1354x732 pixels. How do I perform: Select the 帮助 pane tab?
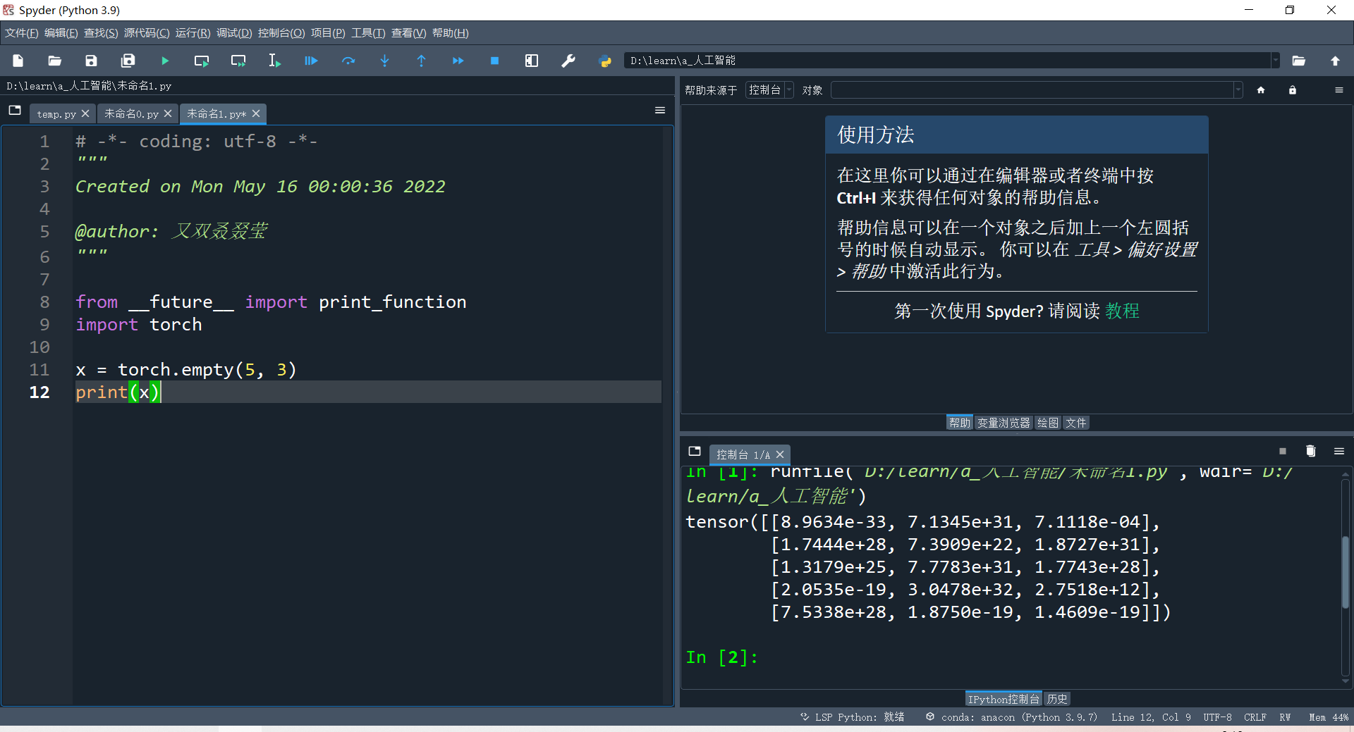coord(960,423)
